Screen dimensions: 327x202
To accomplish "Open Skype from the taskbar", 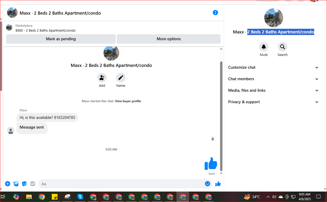I will [x=80, y=197].
